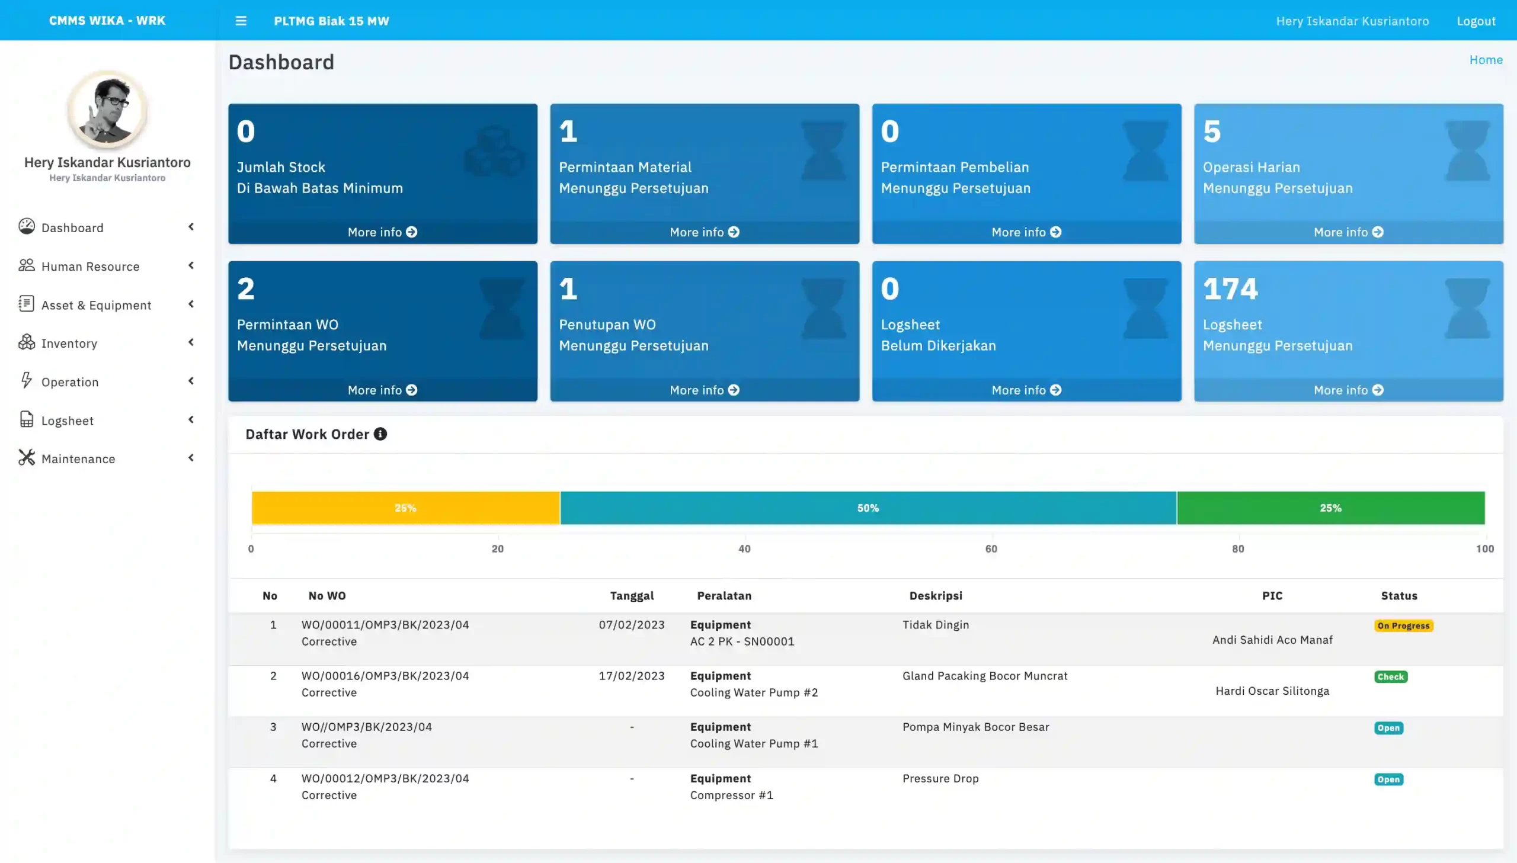1517x863 pixels.
Task: Click hourglass icon on Permintaan Material card
Action: (824, 150)
